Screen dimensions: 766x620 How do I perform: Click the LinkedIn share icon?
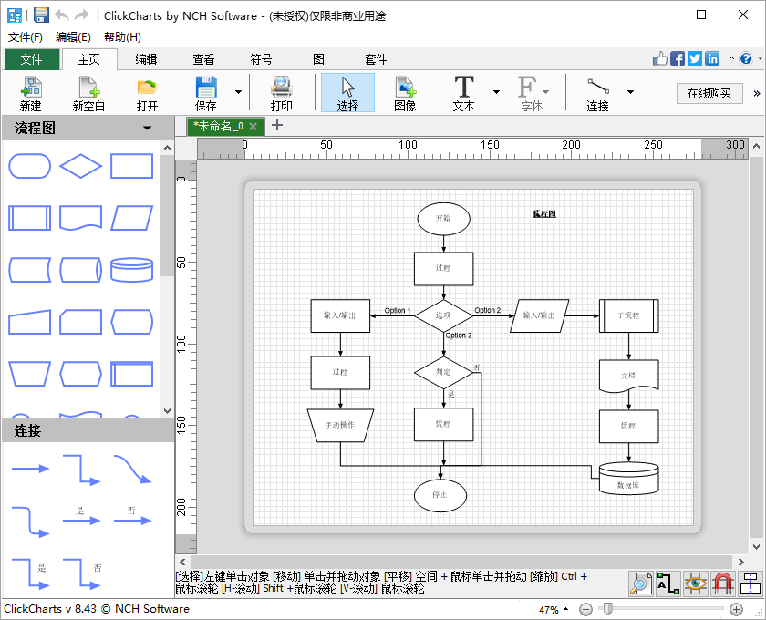(x=712, y=58)
